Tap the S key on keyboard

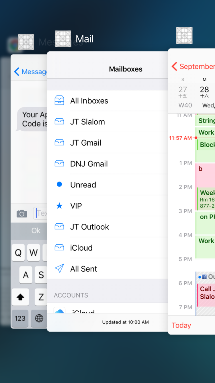[41, 275]
